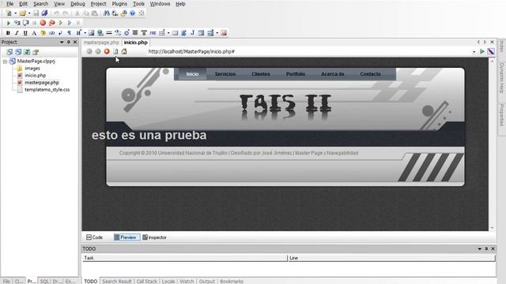Switch to the Output tab
The height and width of the screenshot is (284, 506).
(207, 281)
